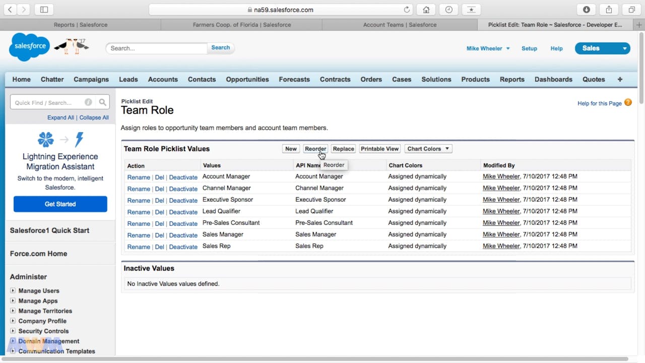Click the Safari share icon
Image resolution: width=645 pixels, height=363 pixels.
click(x=609, y=10)
